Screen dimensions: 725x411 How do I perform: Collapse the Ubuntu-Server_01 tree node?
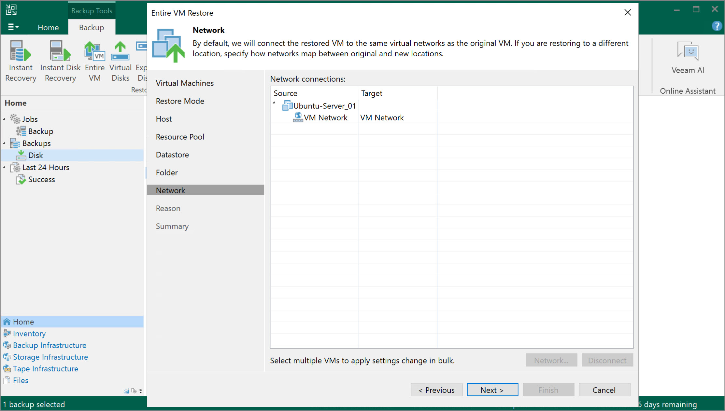click(274, 103)
